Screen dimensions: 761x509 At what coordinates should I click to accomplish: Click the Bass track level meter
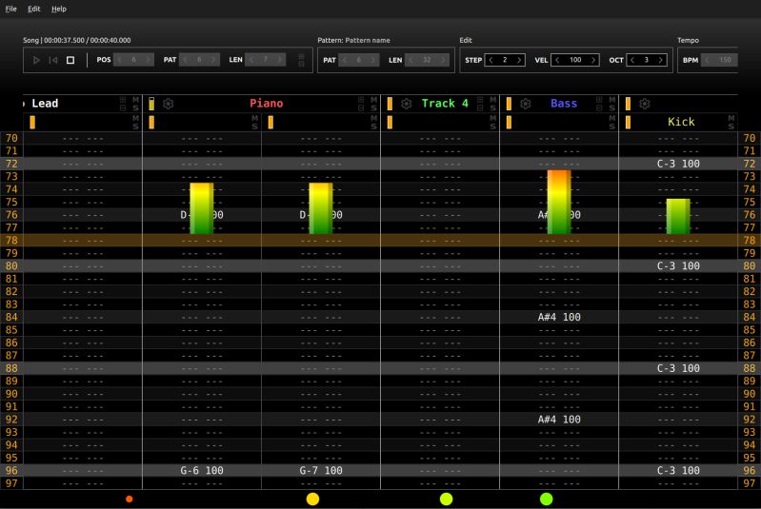[x=509, y=104]
